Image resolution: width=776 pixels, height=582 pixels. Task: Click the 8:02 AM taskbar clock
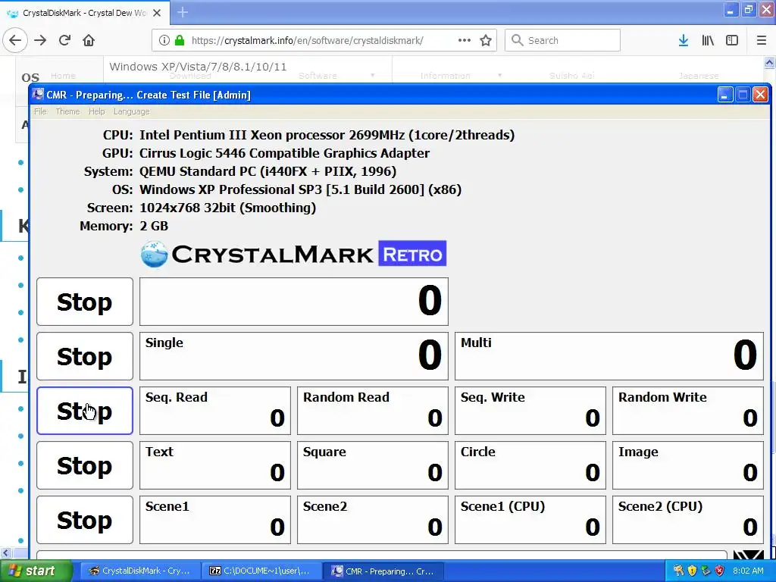pyautogui.click(x=748, y=571)
